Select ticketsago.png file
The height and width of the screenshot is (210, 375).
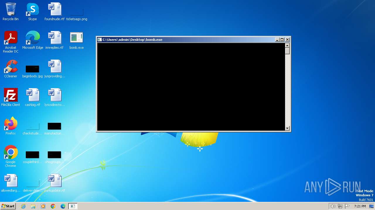[x=76, y=12]
